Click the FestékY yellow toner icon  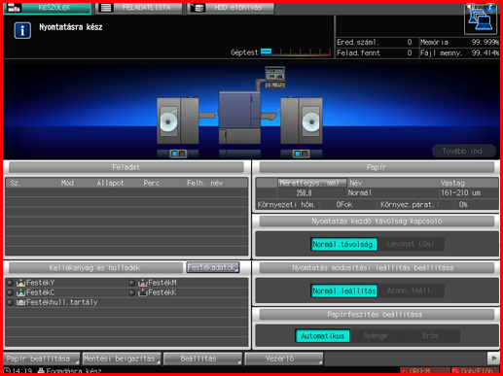[x=20, y=283]
